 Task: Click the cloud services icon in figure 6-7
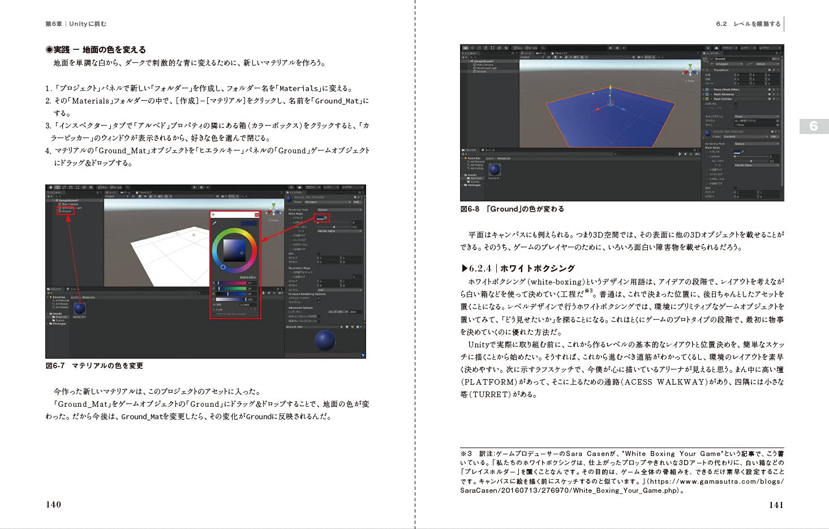(299, 187)
